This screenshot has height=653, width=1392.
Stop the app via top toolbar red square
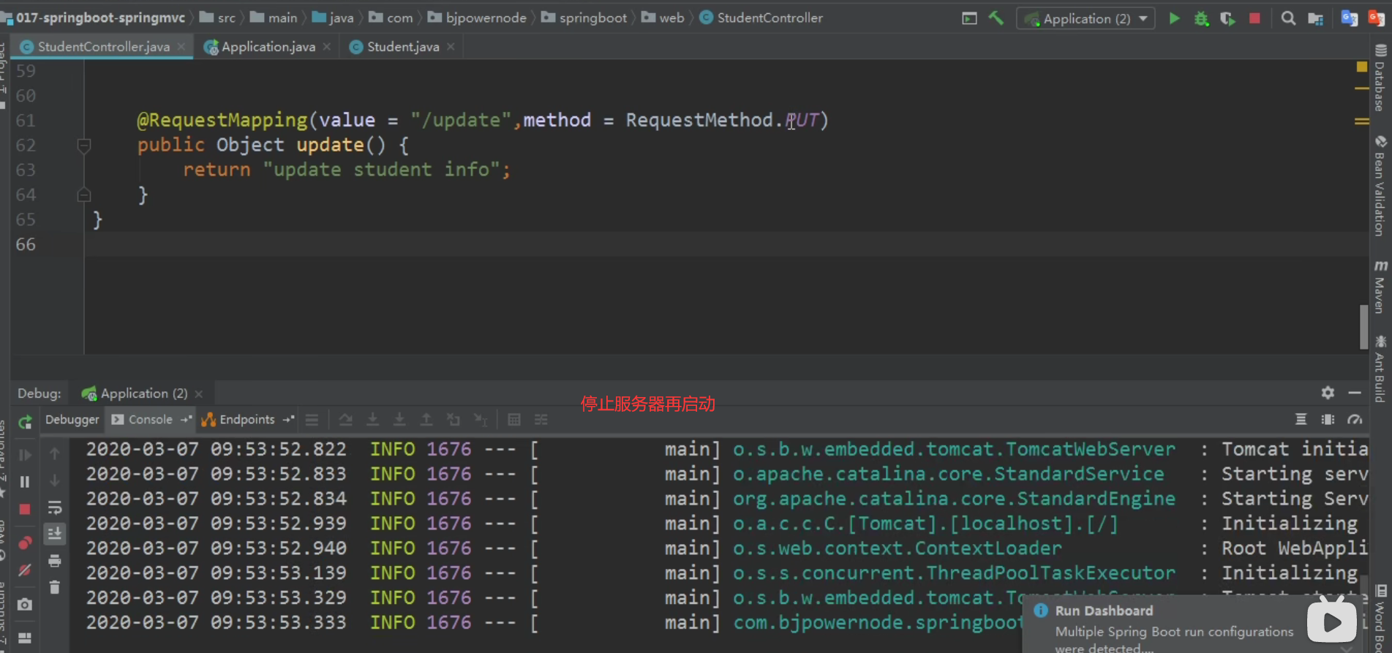coord(1254,18)
